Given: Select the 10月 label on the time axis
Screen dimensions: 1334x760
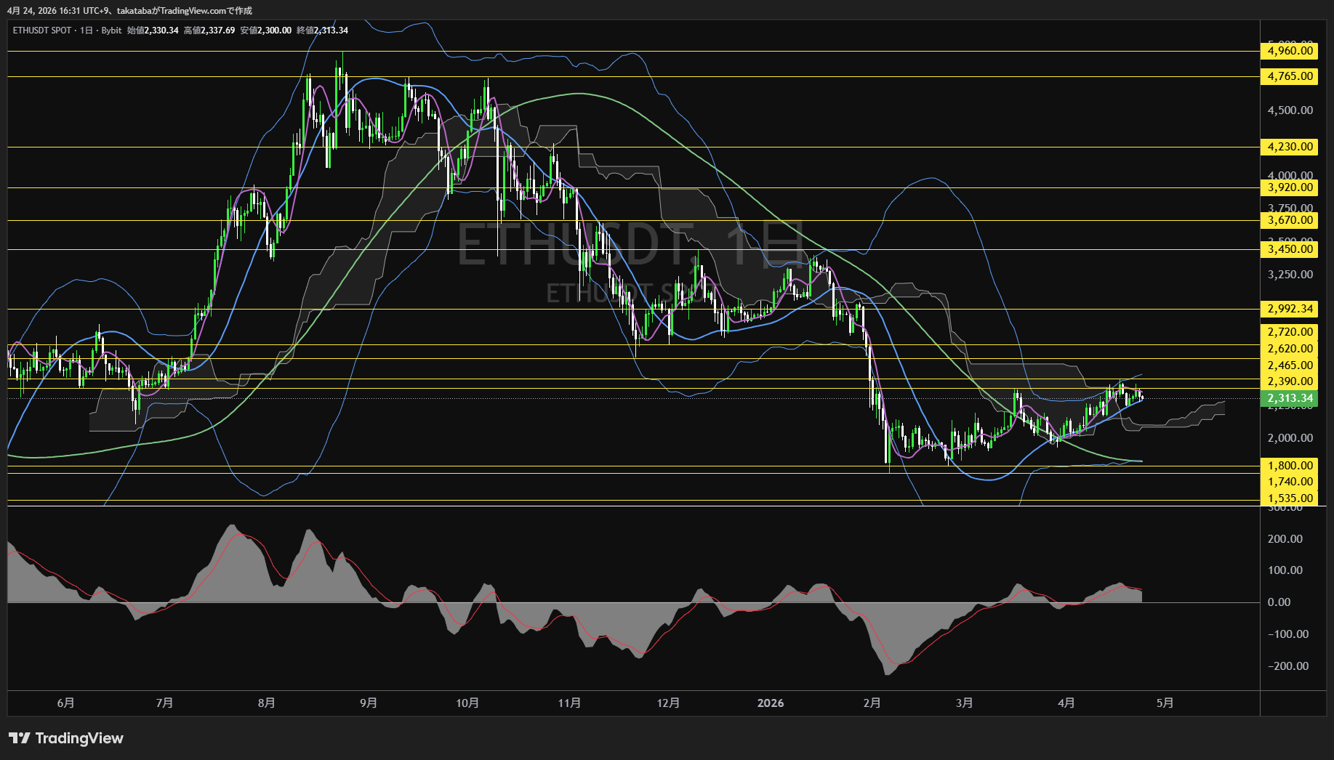Looking at the screenshot, I should point(467,703).
